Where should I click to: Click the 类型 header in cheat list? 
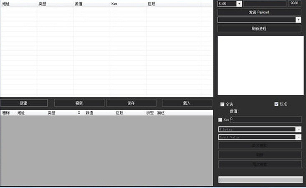[x=51, y=113]
